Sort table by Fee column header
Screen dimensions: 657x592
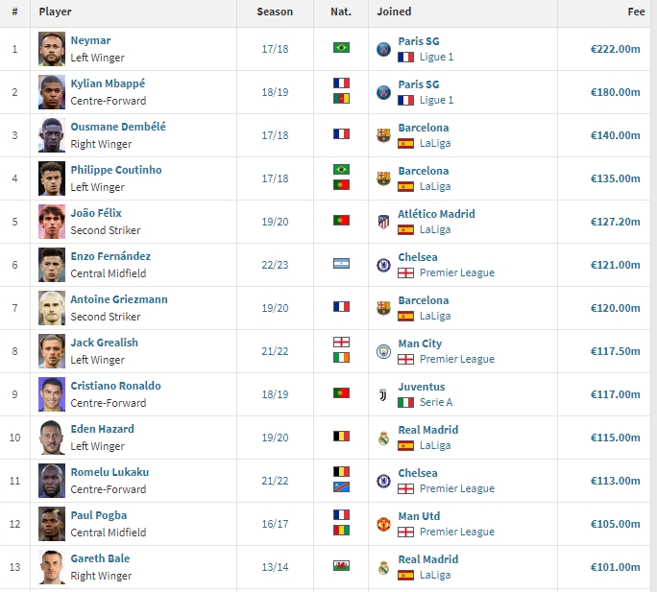click(x=636, y=12)
